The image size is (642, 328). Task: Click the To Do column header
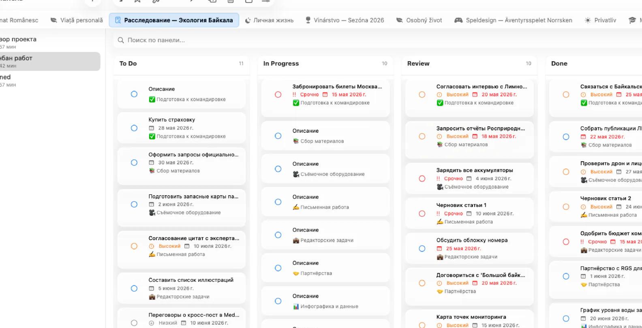pos(128,64)
